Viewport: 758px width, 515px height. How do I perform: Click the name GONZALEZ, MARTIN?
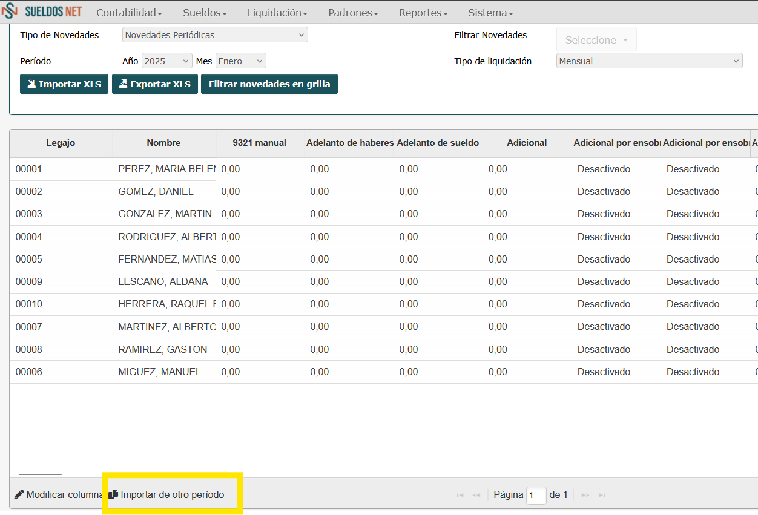[165, 214]
